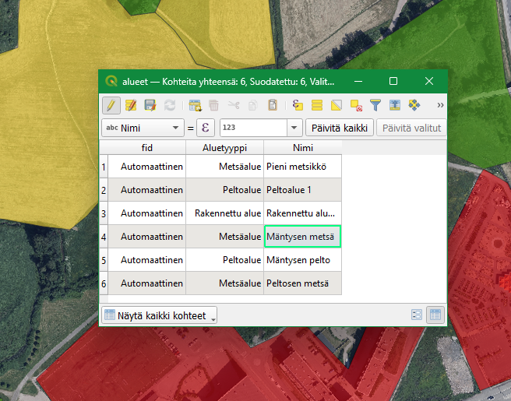Select features using an expression

click(298, 105)
